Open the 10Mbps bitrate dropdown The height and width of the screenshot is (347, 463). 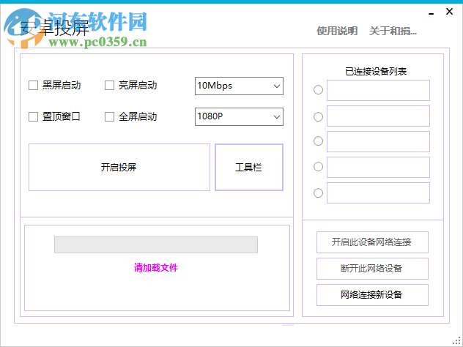[x=239, y=86]
